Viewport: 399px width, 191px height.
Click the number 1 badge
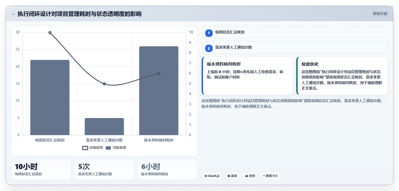pyautogui.click(x=209, y=33)
